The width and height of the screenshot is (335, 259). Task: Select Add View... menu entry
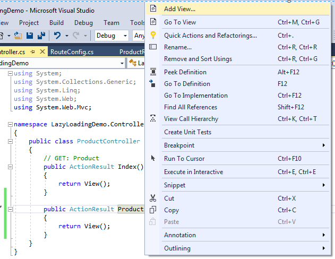coord(237,8)
